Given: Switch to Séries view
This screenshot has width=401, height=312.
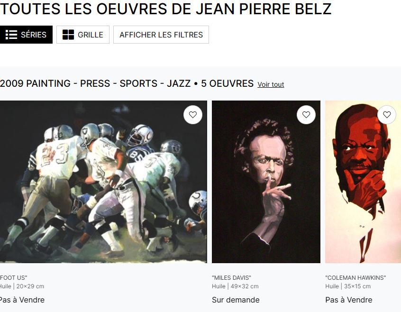Looking at the screenshot, I should 26,35.
